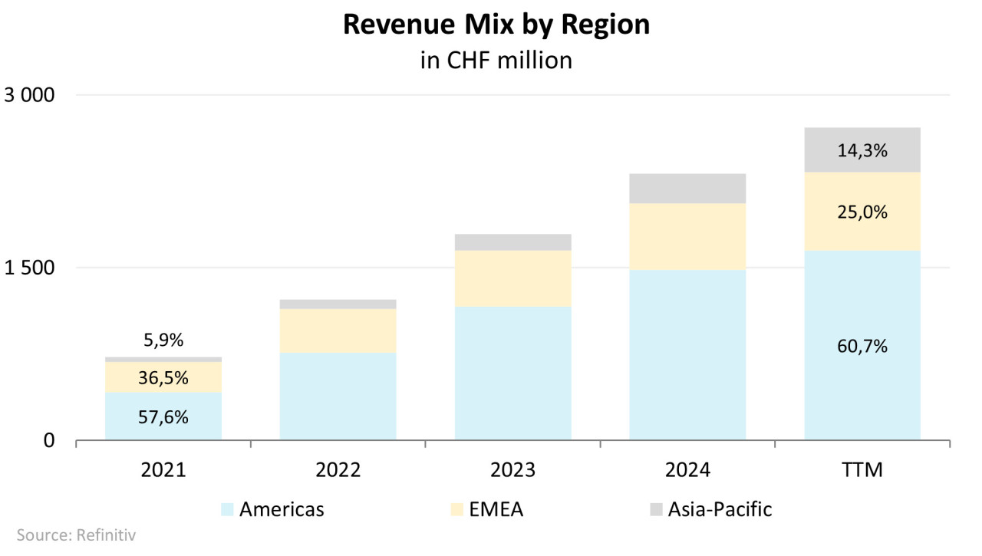Click the 2021 EMEA segment 36,5%
This screenshot has height=556, width=982.
click(x=163, y=377)
